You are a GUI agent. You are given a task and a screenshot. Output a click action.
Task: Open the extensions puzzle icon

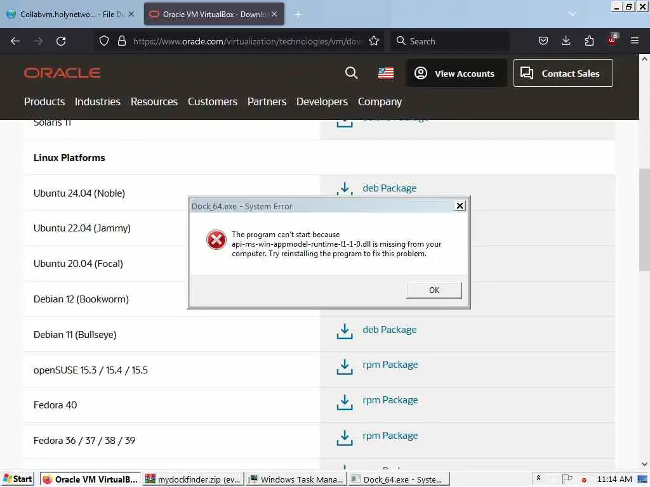pyautogui.click(x=589, y=41)
